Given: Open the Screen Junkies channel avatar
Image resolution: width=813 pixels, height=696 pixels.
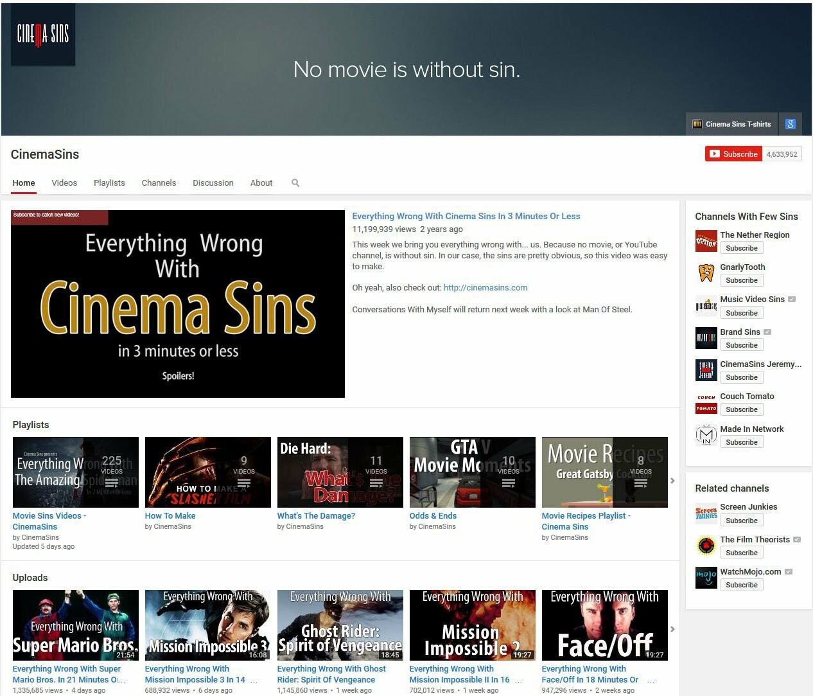Looking at the screenshot, I should tap(706, 513).
